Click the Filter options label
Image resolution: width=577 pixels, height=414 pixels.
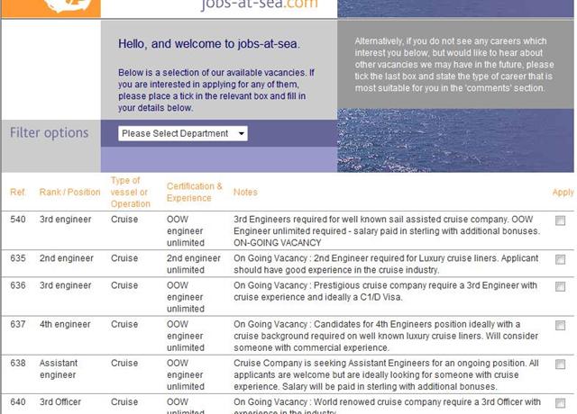coord(50,132)
